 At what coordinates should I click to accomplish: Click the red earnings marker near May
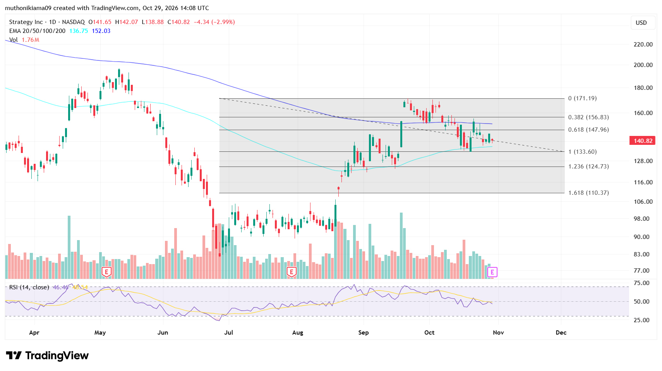click(x=106, y=272)
